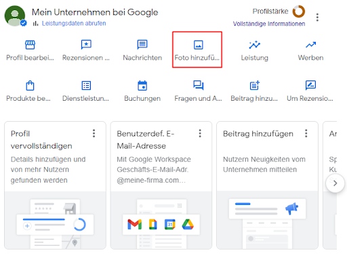This screenshot has height=259, width=347.
Task: Click the Nachrichten label
Action: point(142,57)
